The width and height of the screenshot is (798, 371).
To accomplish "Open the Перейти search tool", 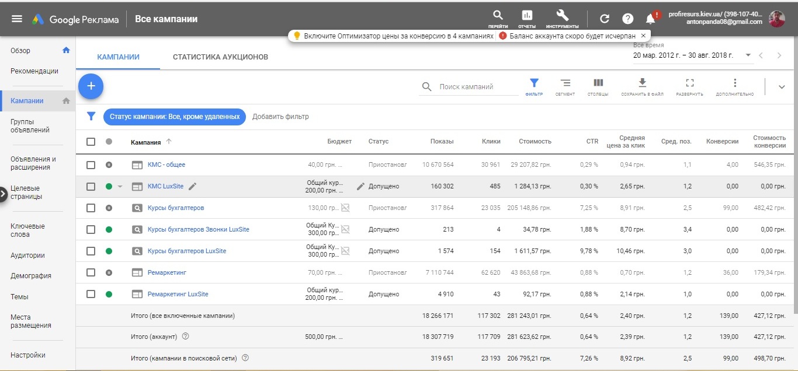I will (x=498, y=19).
